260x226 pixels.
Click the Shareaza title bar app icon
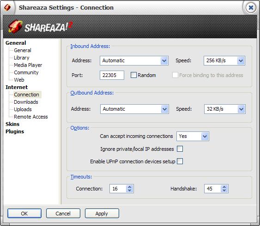coord(7,7)
